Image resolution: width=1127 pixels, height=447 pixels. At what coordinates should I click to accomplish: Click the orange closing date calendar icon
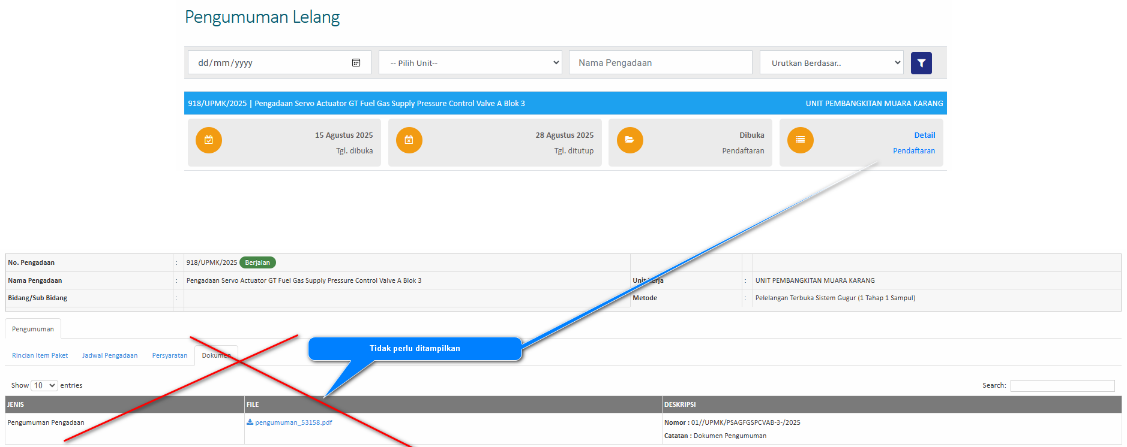(409, 140)
